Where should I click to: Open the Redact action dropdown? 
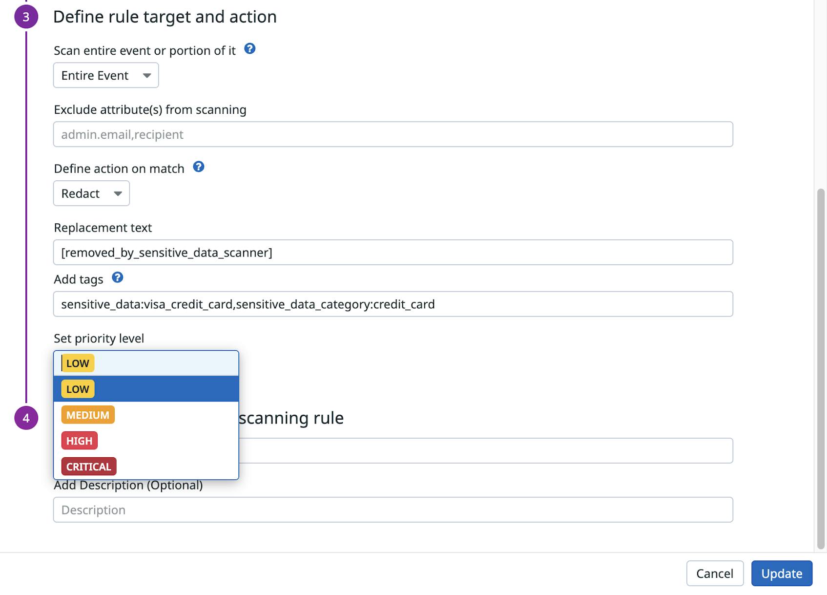click(x=91, y=193)
